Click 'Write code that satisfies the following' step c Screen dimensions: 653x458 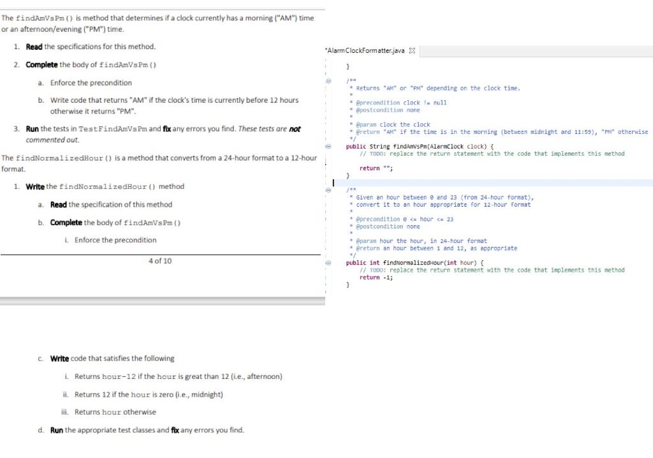[112, 358]
